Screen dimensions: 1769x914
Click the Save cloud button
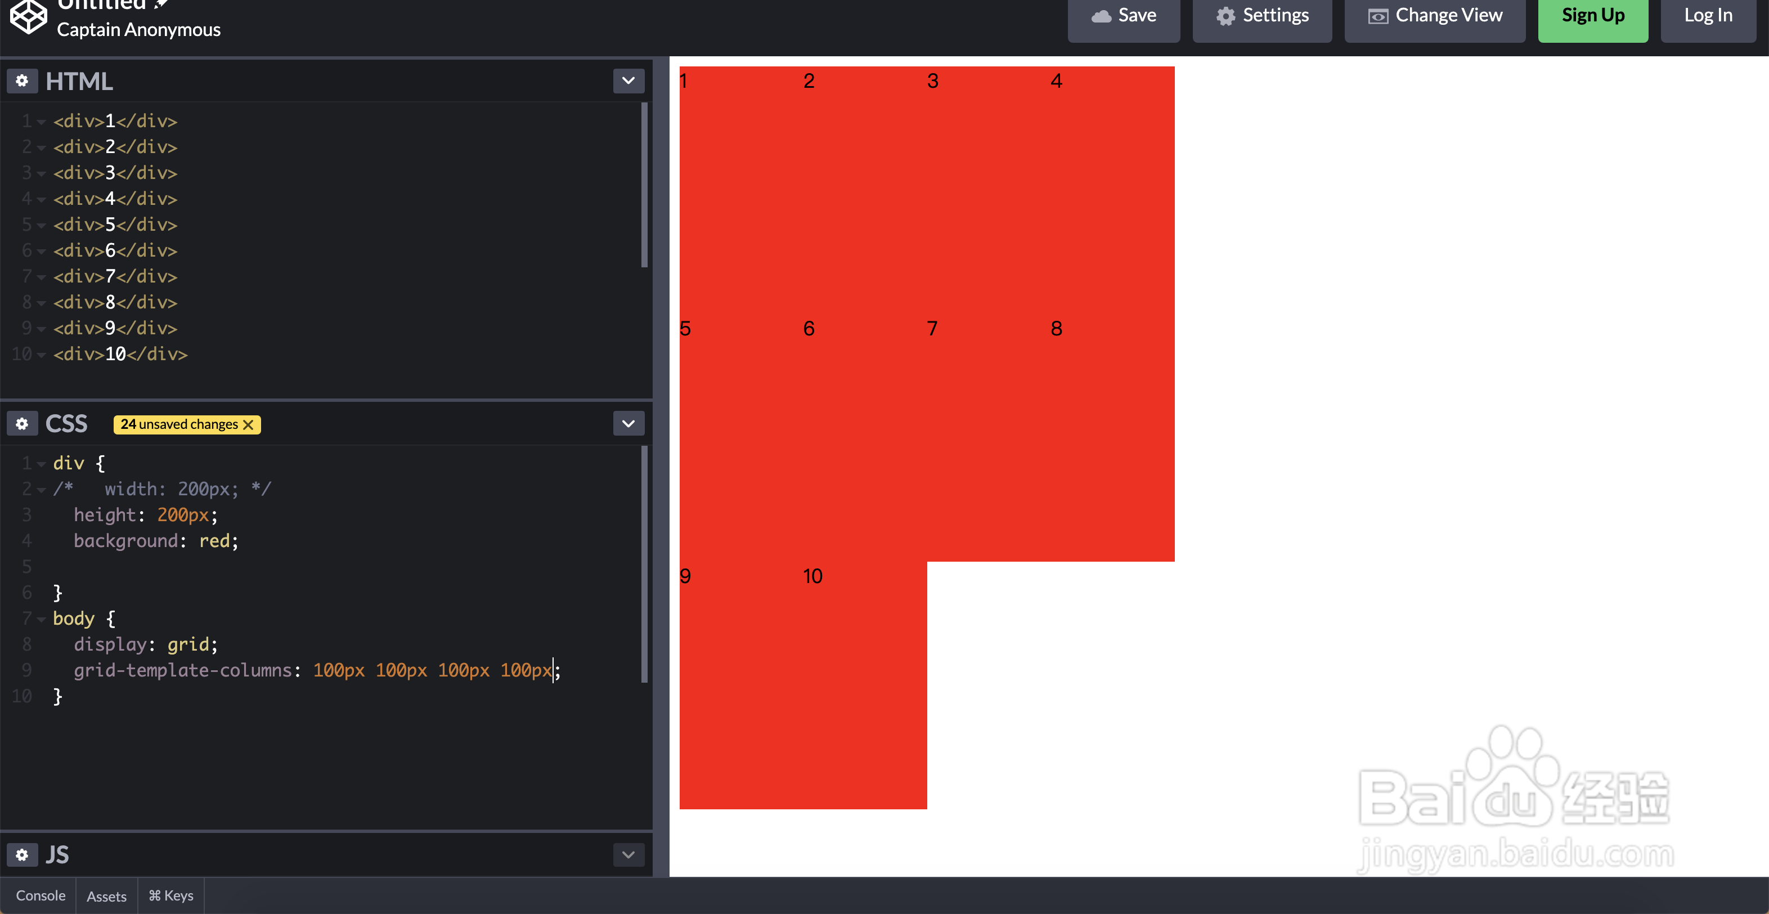tap(1124, 16)
